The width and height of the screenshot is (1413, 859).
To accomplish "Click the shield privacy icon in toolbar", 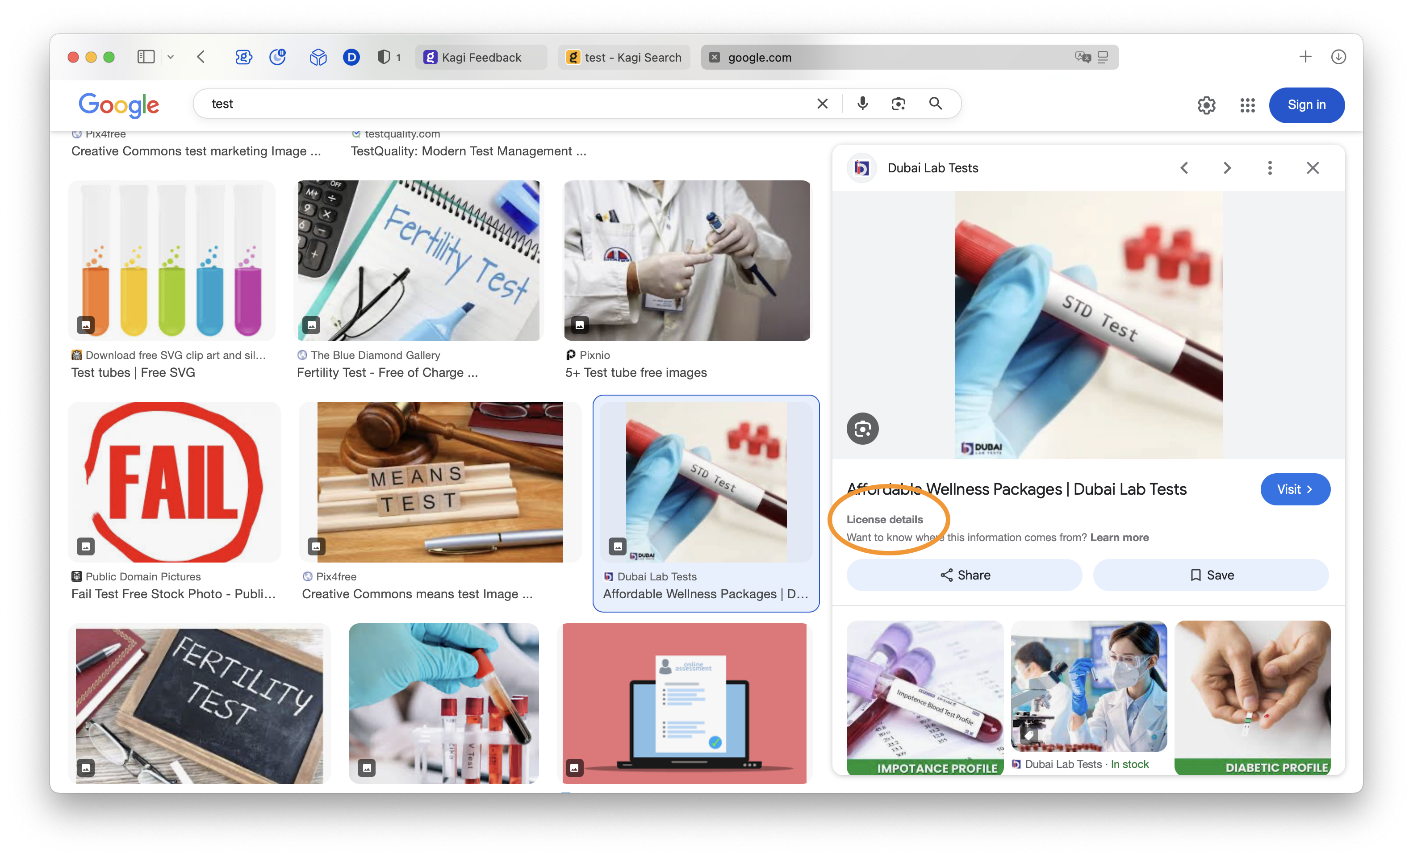I will (x=384, y=57).
